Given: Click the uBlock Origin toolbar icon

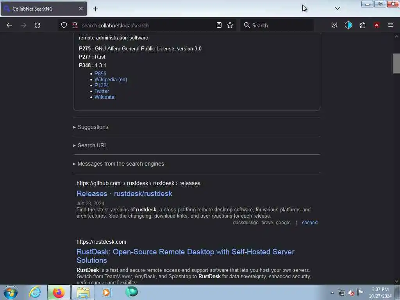Looking at the screenshot, I should pyautogui.click(x=377, y=25).
